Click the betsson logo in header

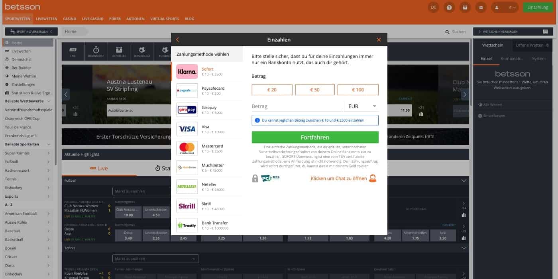click(22, 7)
